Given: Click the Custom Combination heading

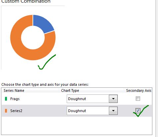Looking at the screenshot, I should point(26,2).
